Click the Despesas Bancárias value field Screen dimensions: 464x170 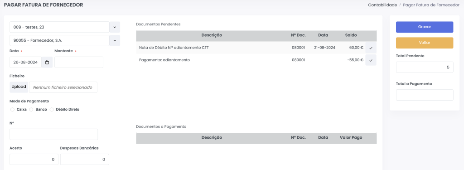[x=85, y=159]
